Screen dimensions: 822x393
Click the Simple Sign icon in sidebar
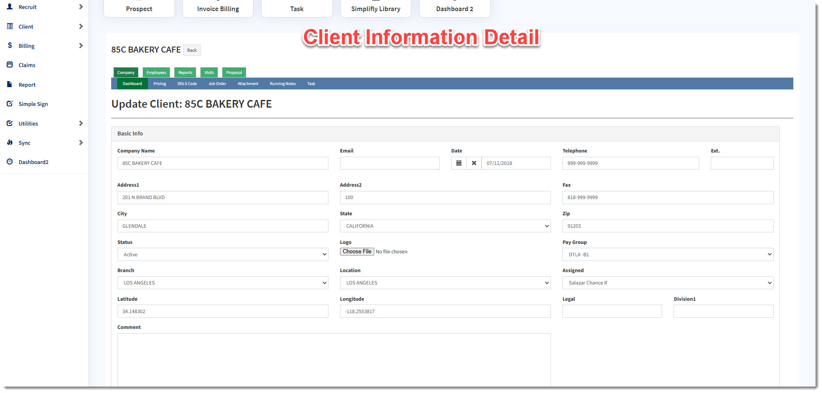[x=10, y=104]
